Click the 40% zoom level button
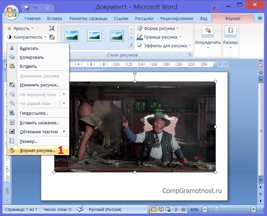267x216 pixels. (194, 209)
